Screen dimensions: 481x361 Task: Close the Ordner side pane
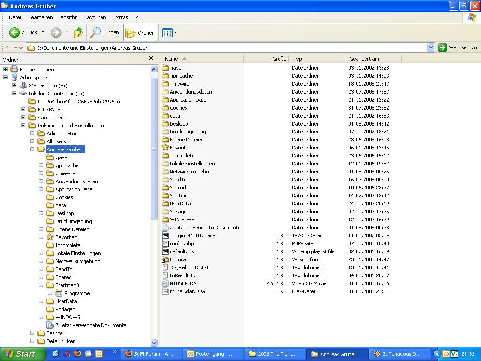pyautogui.click(x=151, y=58)
